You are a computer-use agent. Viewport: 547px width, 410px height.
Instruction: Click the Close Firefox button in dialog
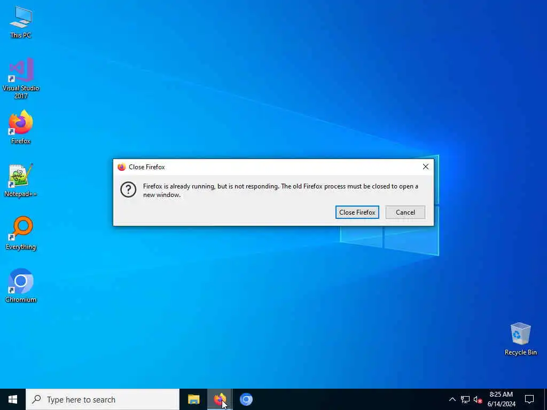click(x=357, y=212)
